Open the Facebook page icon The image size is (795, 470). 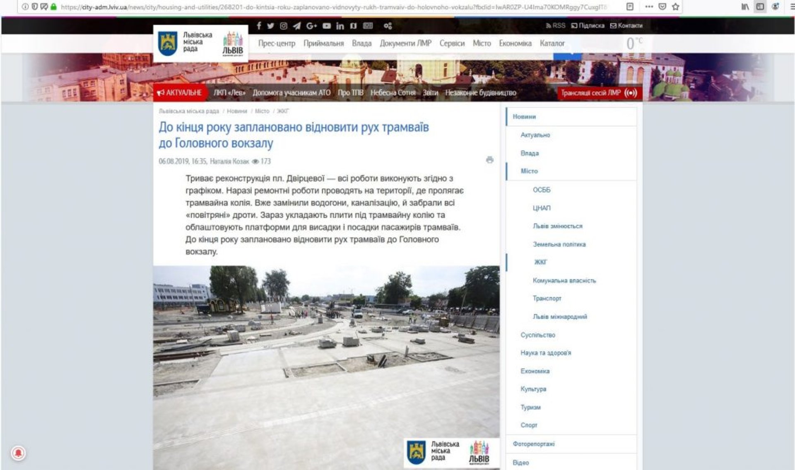coord(259,26)
